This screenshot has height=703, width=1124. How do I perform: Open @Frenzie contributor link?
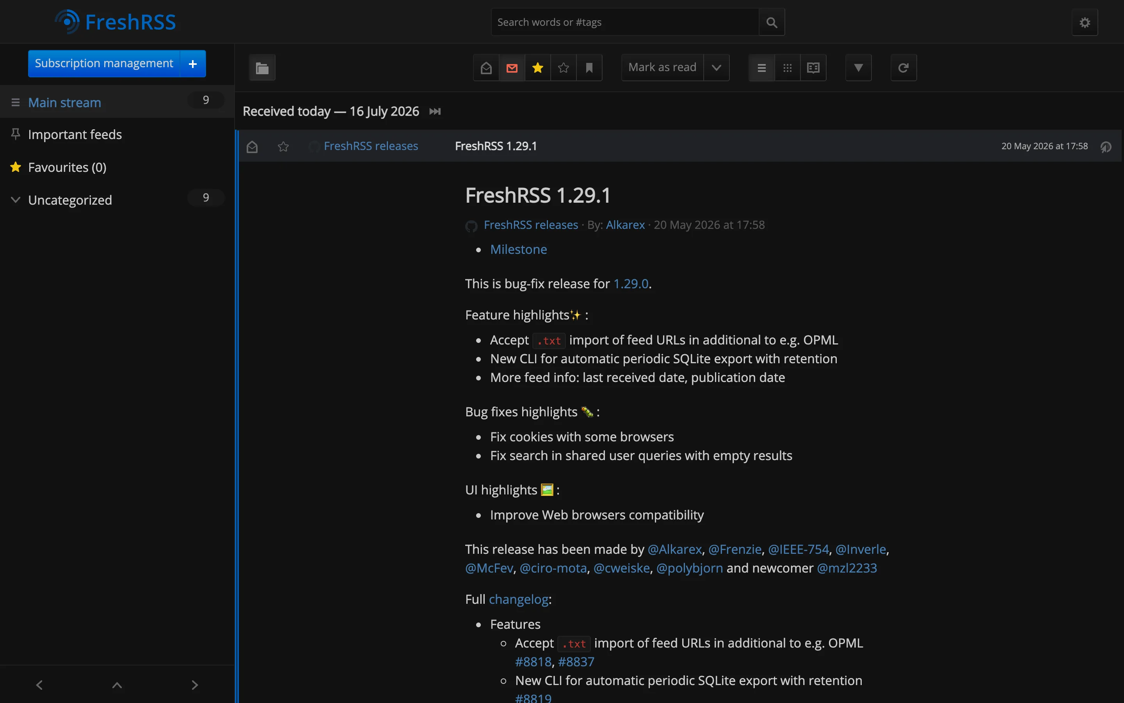click(735, 549)
